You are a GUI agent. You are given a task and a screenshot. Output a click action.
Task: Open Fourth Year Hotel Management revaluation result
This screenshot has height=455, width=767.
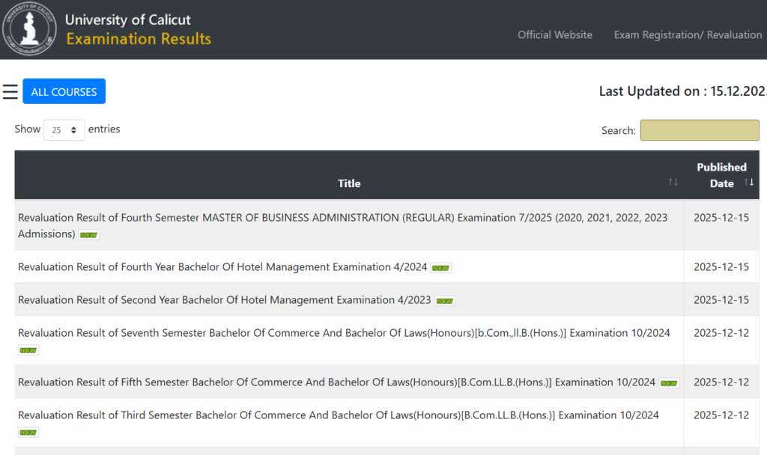[x=222, y=267]
